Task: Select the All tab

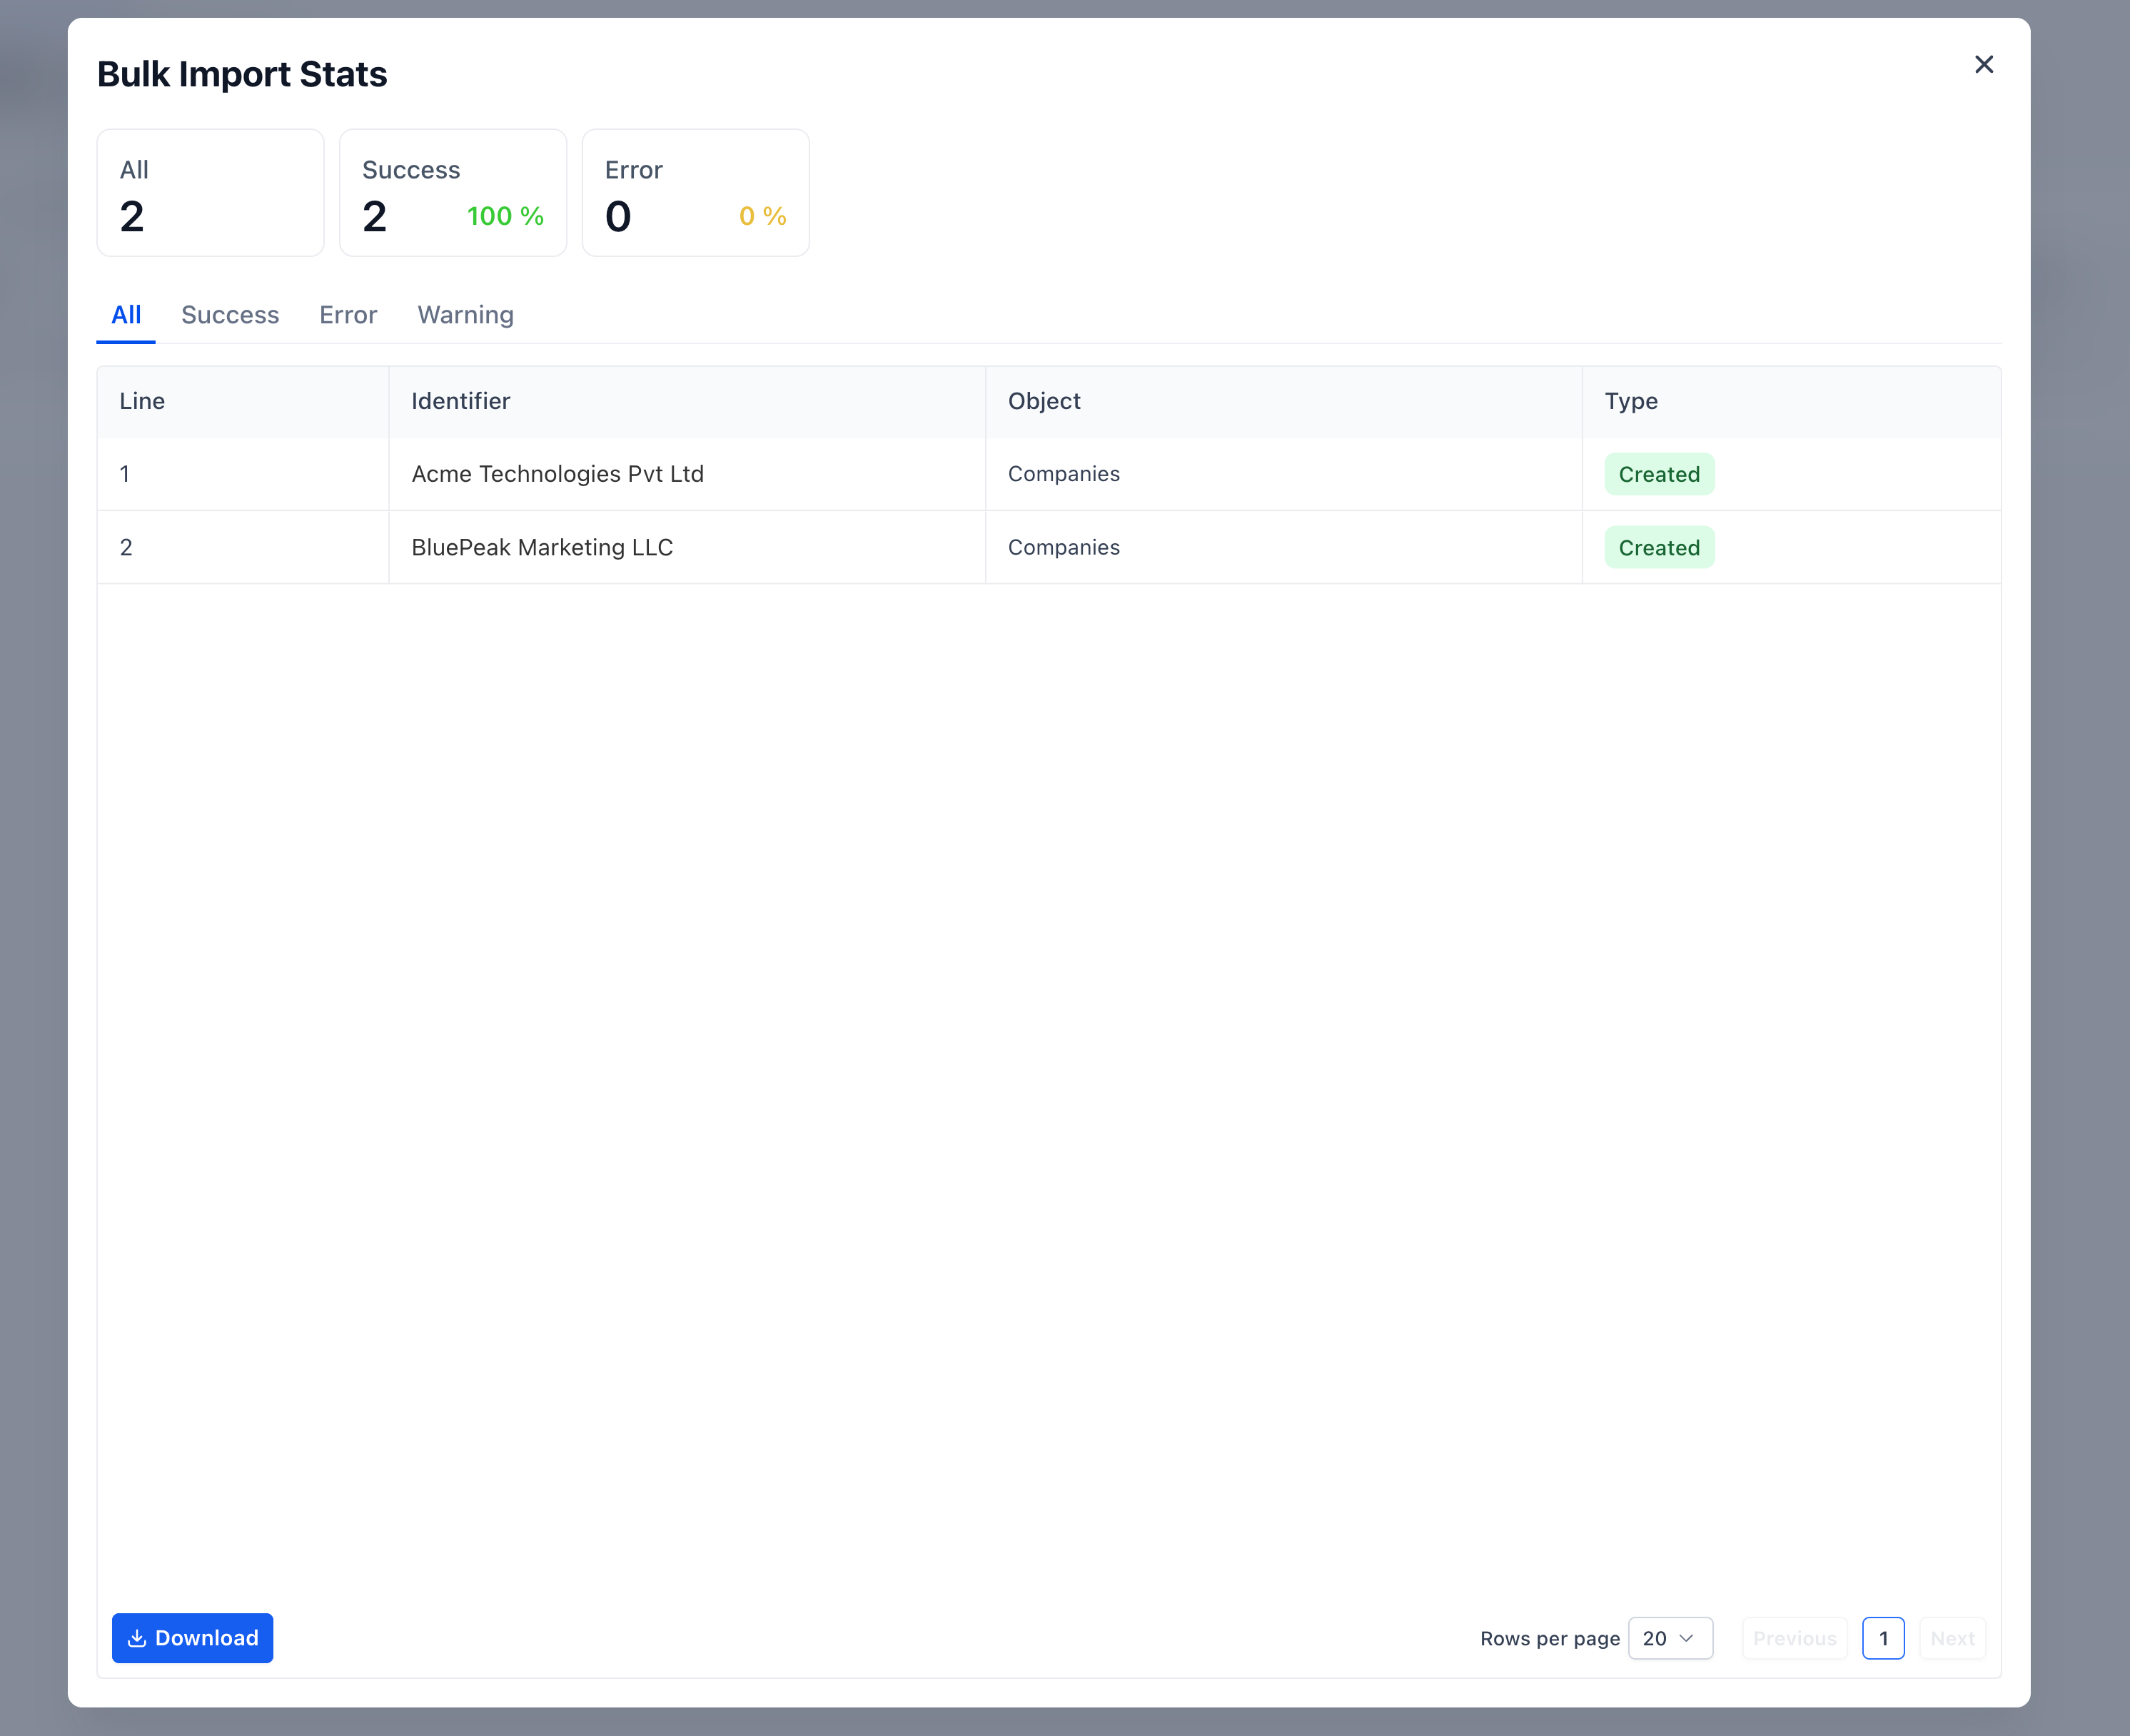Action: point(126,315)
